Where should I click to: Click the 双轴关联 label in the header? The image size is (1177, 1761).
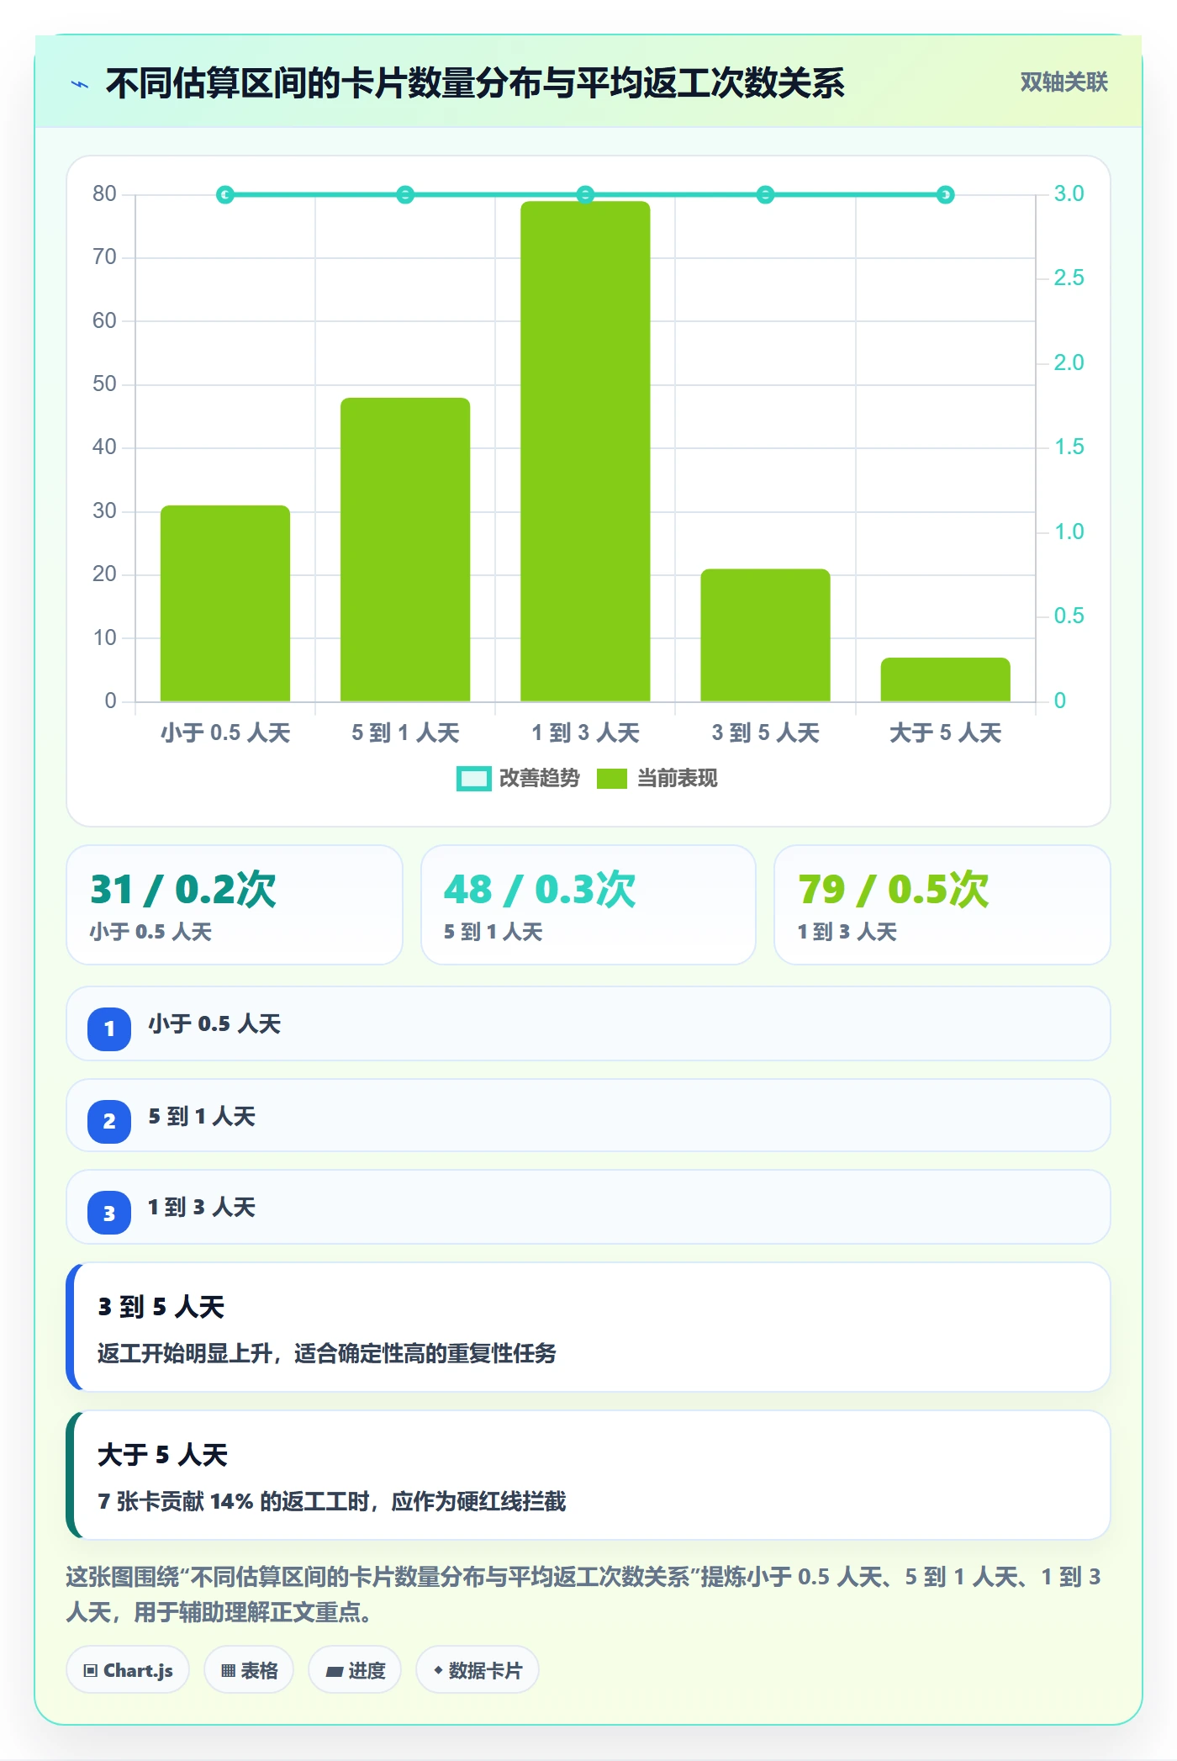(x=1064, y=82)
